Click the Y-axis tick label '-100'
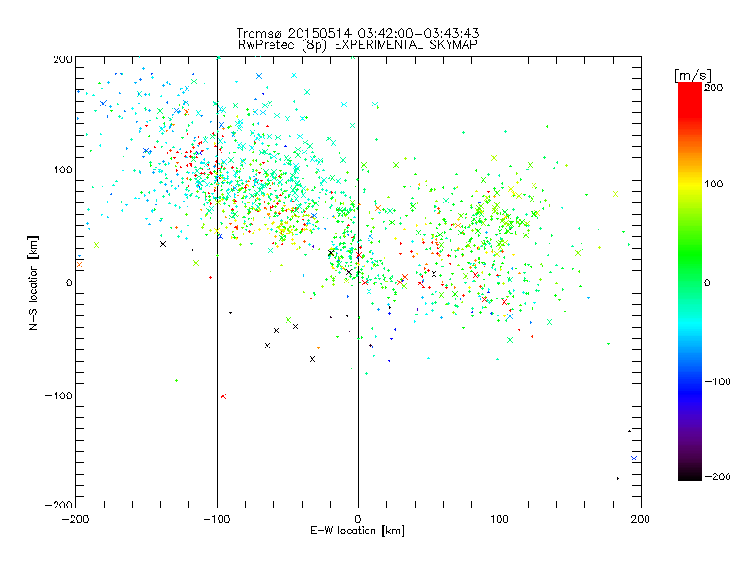Screen dimensions: 754x565 58,395
